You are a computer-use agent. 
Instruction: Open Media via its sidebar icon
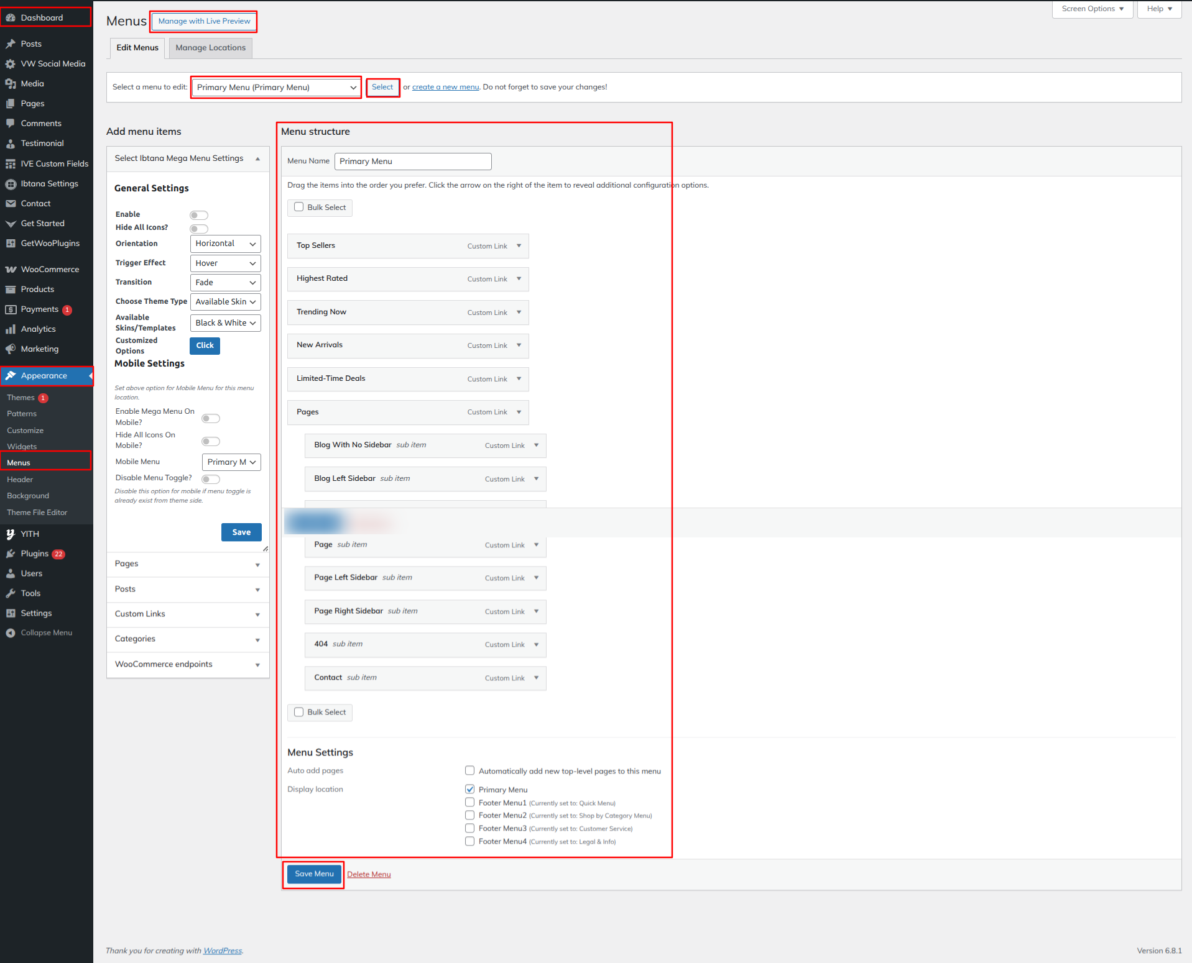[x=11, y=83]
